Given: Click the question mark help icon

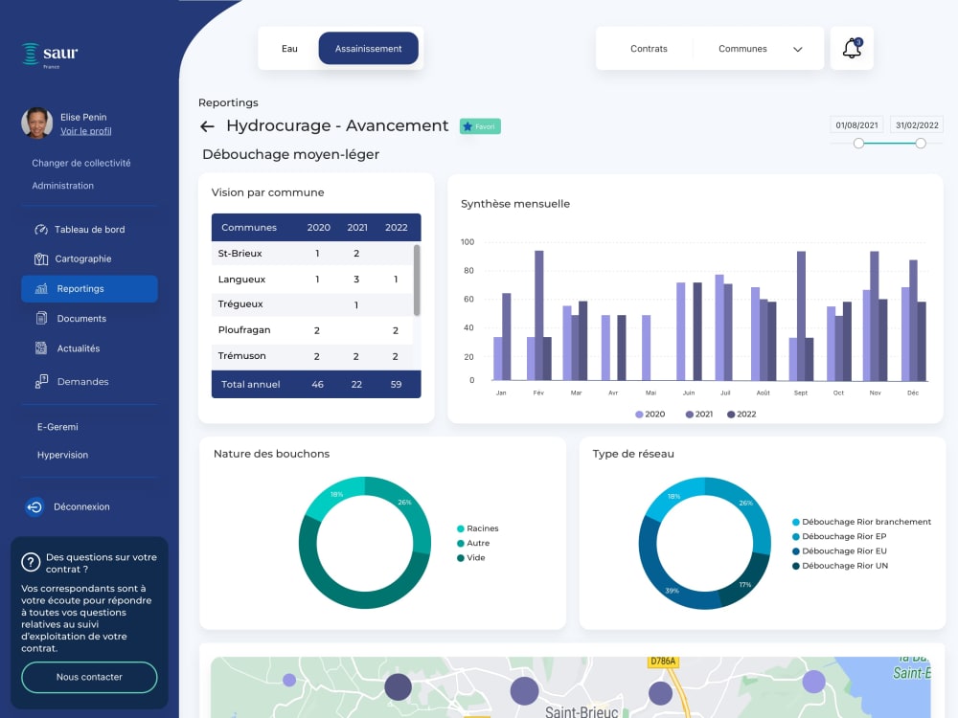Looking at the screenshot, I should click(31, 562).
